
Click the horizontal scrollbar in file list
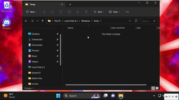(x=106, y=85)
